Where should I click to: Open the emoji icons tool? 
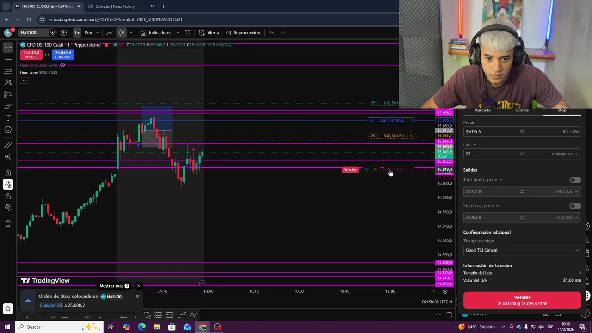[8, 129]
